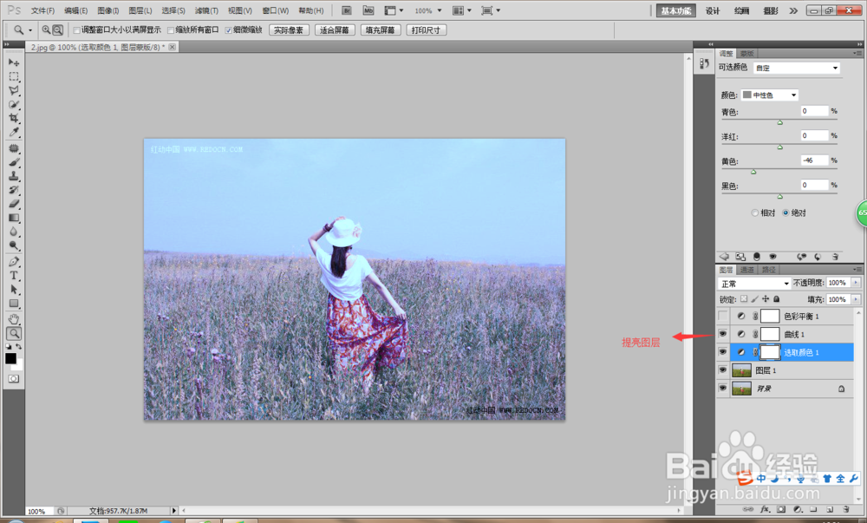
Task: Uncheck 细微缩放 checkbox
Action: pyautogui.click(x=228, y=30)
